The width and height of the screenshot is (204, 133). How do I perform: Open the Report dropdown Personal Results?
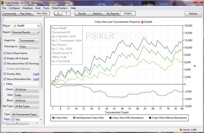(x=25, y=32)
